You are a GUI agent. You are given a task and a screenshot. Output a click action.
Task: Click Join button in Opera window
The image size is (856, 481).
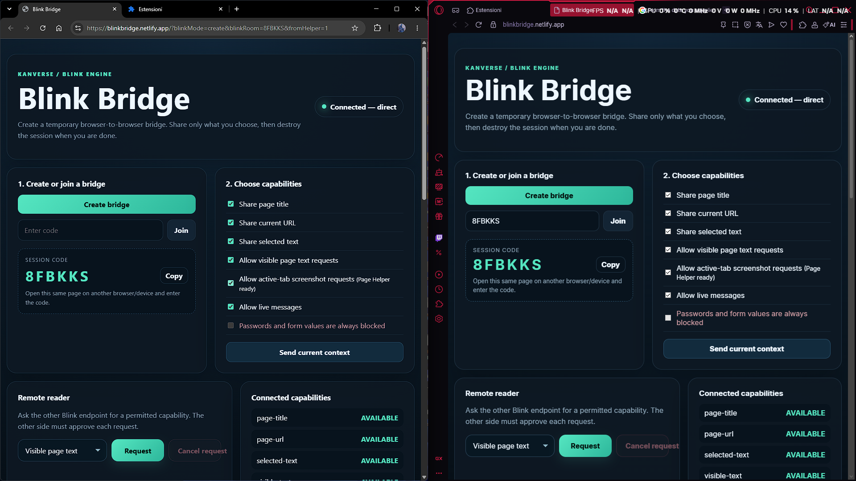pos(618,221)
